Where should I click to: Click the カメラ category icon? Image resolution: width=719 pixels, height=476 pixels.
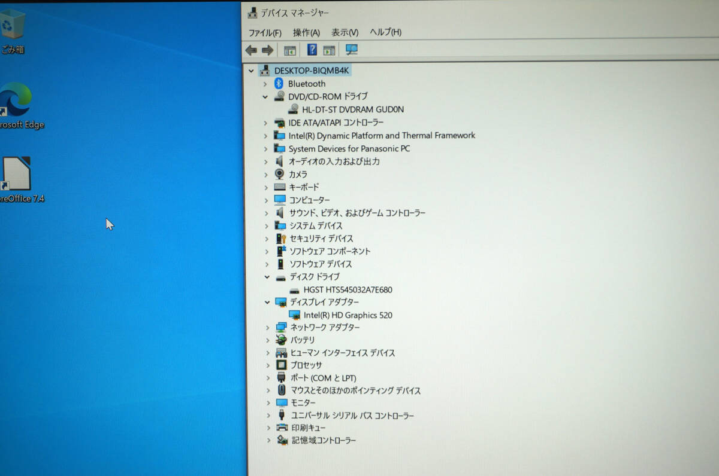click(280, 174)
